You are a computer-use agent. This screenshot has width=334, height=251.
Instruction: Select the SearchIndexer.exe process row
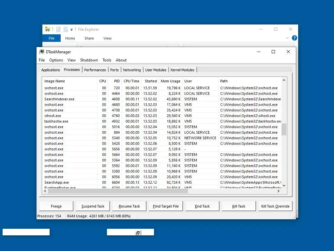tap(162, 99)
